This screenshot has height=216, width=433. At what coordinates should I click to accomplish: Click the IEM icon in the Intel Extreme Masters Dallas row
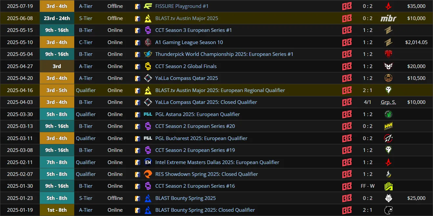pyautogui.click(x=148, y=162)
